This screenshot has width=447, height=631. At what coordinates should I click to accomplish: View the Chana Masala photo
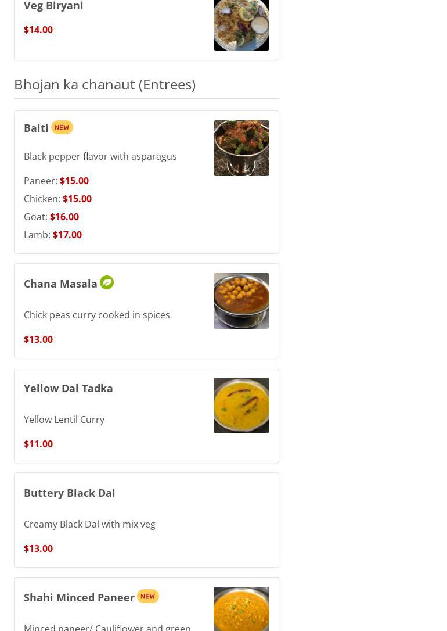coord(241,301)
